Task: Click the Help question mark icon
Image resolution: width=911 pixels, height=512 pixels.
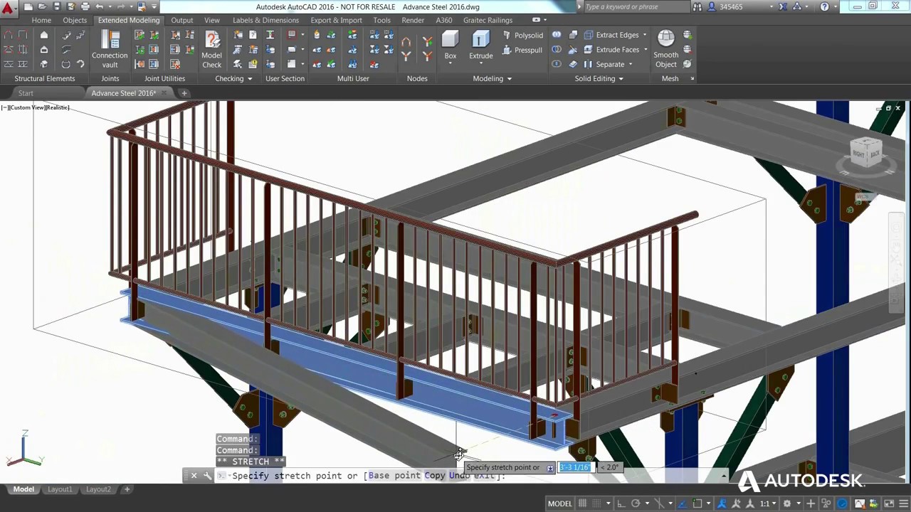Action: click(824, 6)
